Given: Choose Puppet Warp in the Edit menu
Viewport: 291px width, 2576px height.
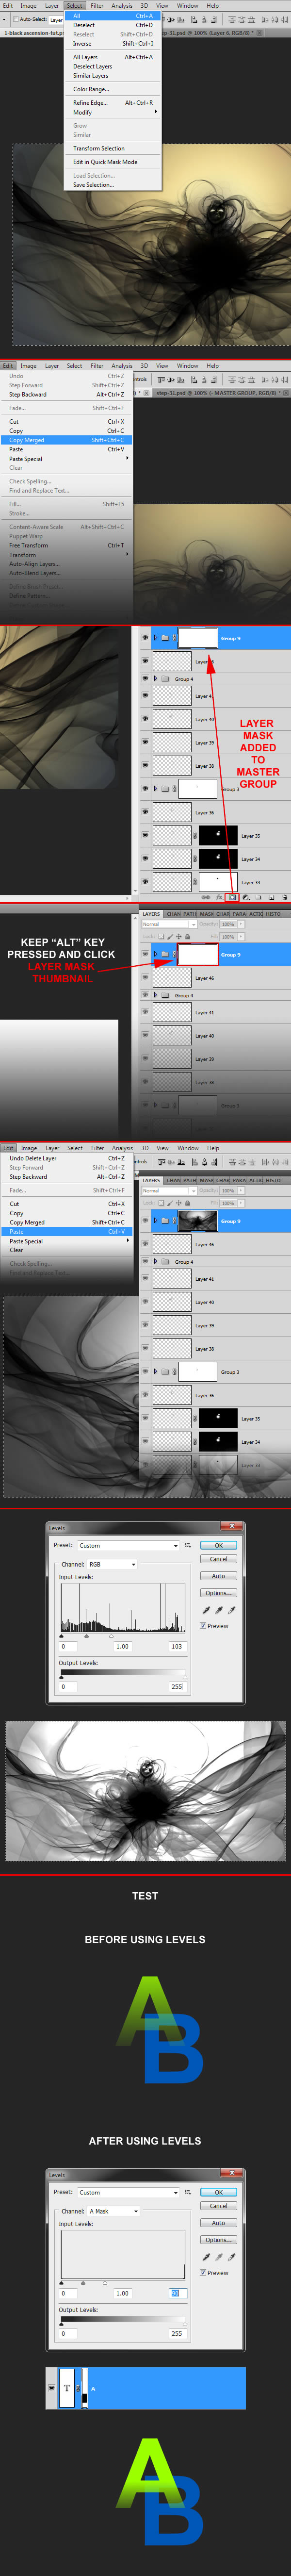Looking at the screenshot, I should tap(66, 536).
